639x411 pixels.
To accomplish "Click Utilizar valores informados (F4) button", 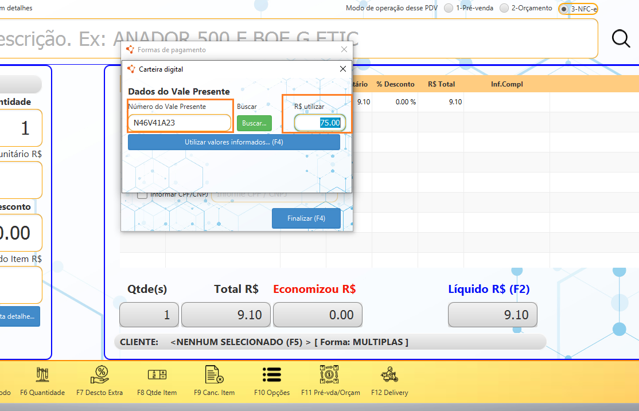I will pos(233,142).
